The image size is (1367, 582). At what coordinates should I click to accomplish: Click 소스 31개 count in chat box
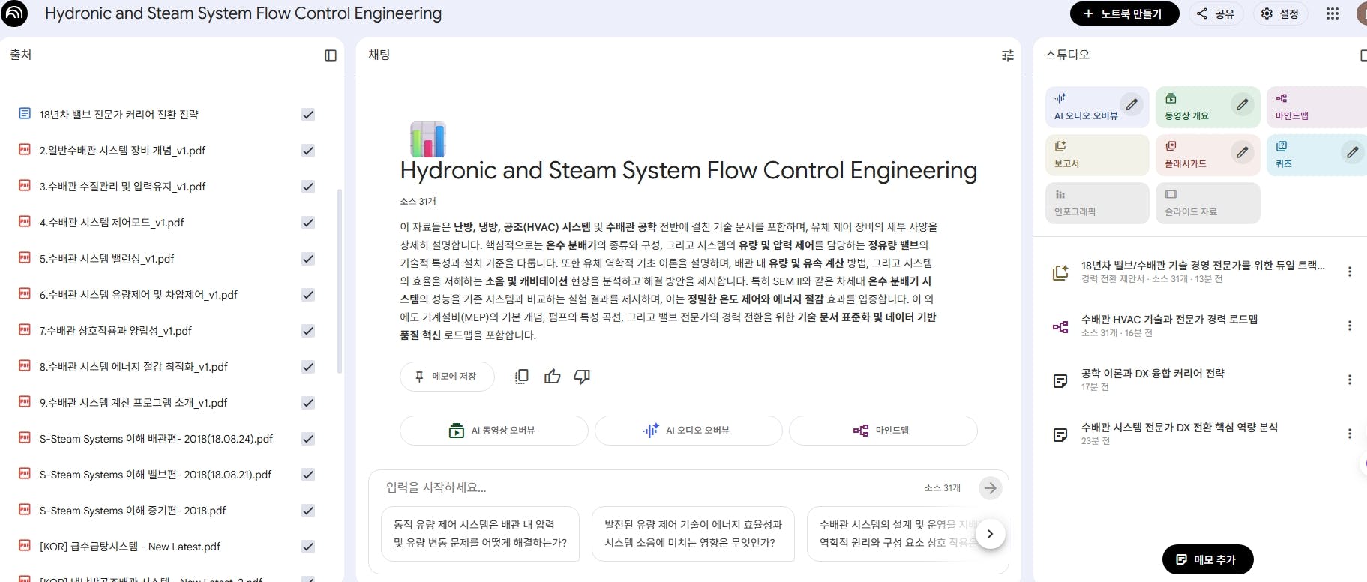pyautogui.click(x=942, y=488)
